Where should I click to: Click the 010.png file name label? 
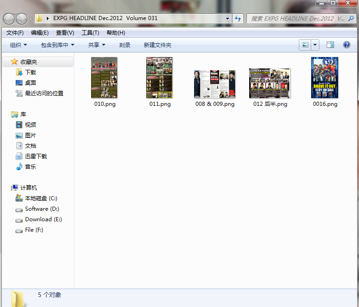(105, 104)
